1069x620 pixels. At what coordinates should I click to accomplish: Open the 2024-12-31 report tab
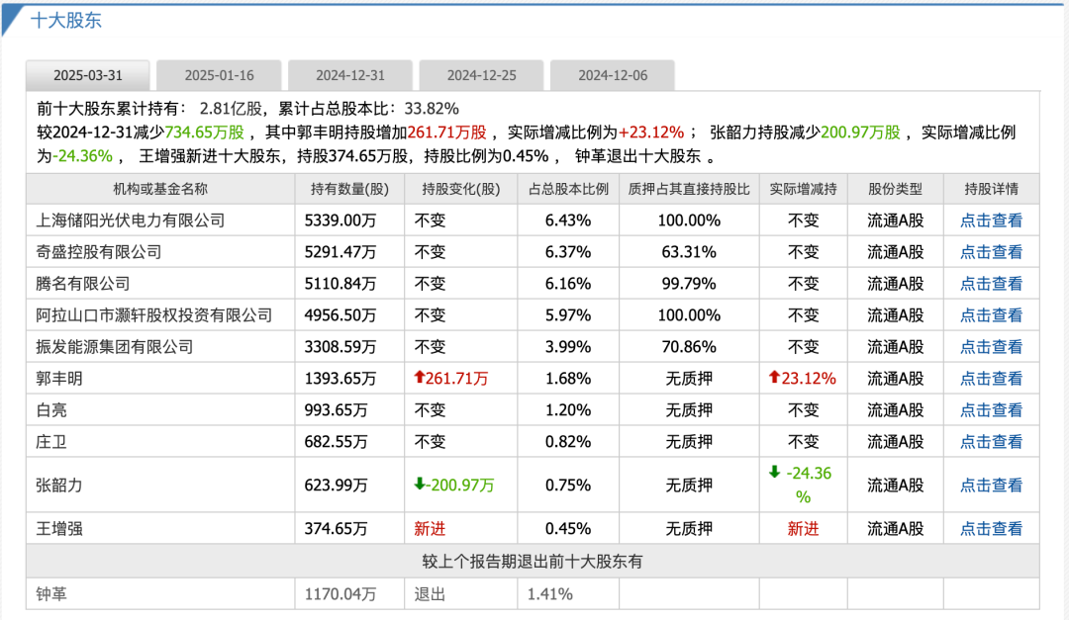[349, 75]
